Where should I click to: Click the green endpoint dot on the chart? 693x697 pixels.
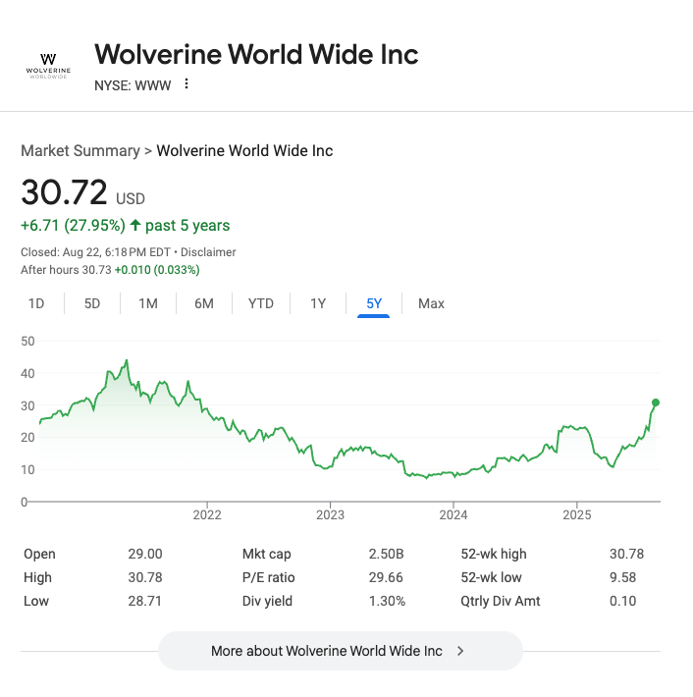656,402
